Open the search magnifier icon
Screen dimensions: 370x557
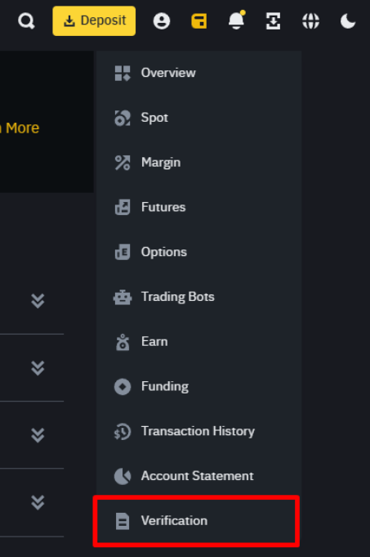point(26,21)
